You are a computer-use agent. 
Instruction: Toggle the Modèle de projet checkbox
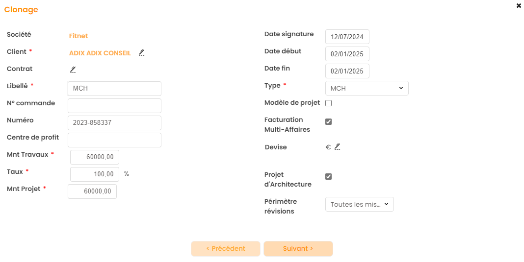329,103
